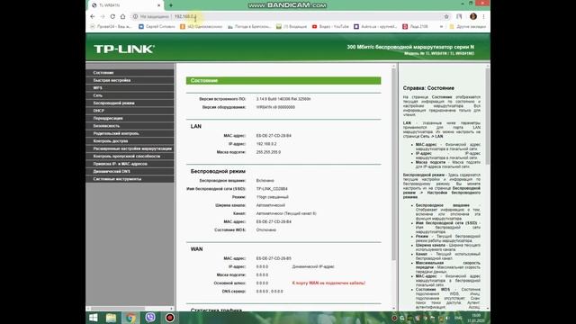The image size is (576, 324).
Task: Open a new browser tab
Action: tap(171, 5)
